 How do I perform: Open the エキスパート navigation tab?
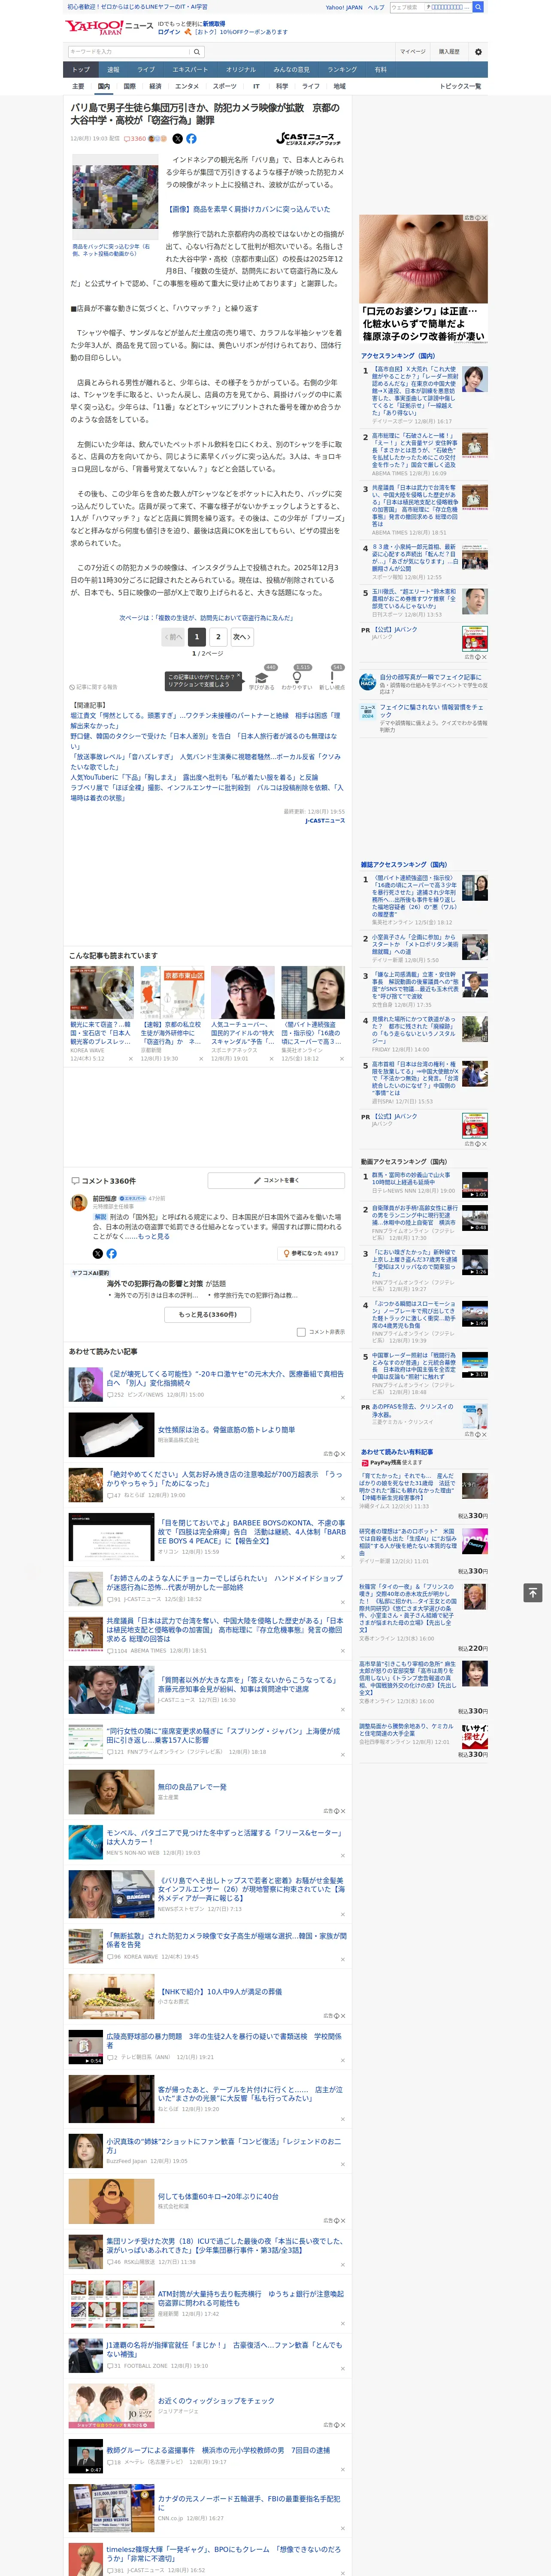pos(190,70)
